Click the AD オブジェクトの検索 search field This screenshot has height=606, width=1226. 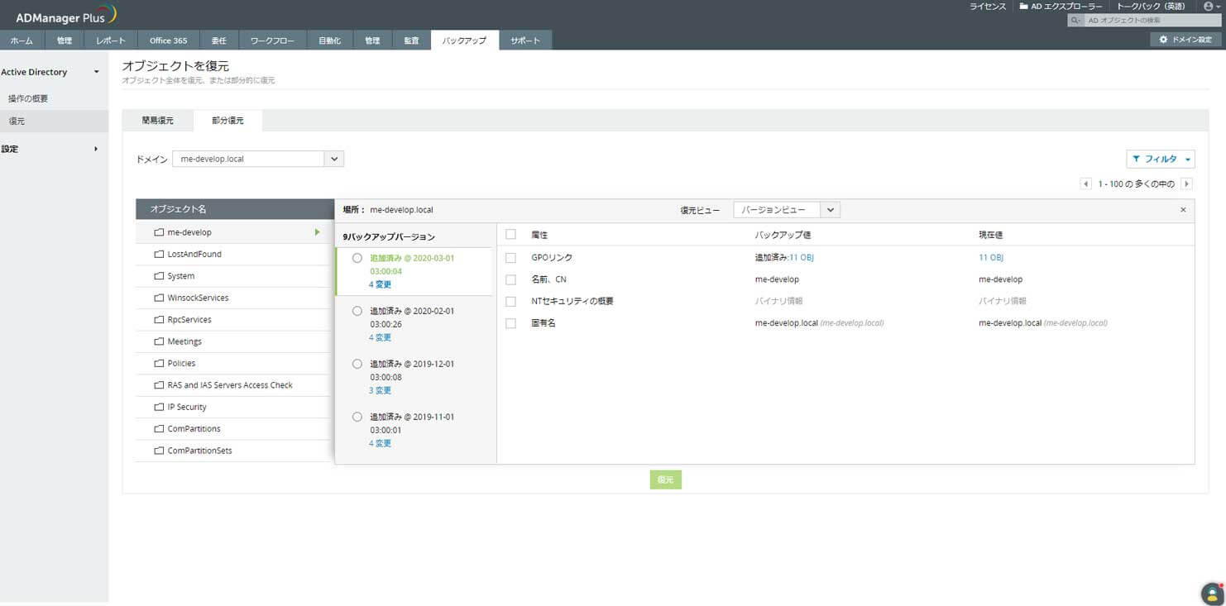pos(1152,20)
